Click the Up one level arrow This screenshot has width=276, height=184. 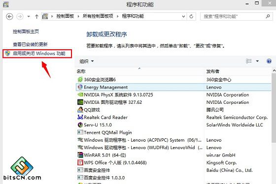36,17
